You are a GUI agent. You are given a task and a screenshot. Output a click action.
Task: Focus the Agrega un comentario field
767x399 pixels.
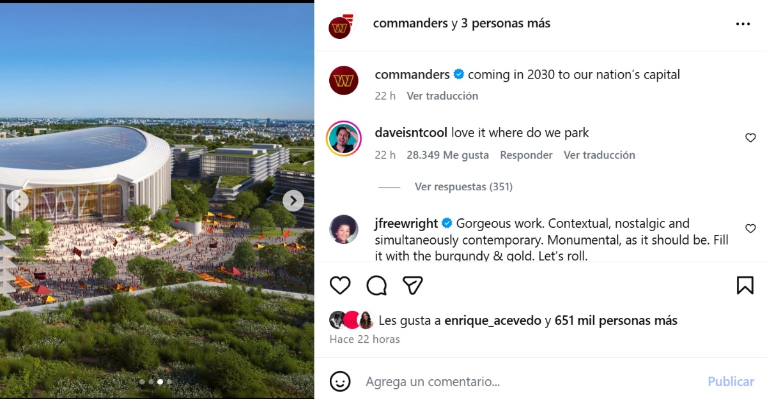531,382
